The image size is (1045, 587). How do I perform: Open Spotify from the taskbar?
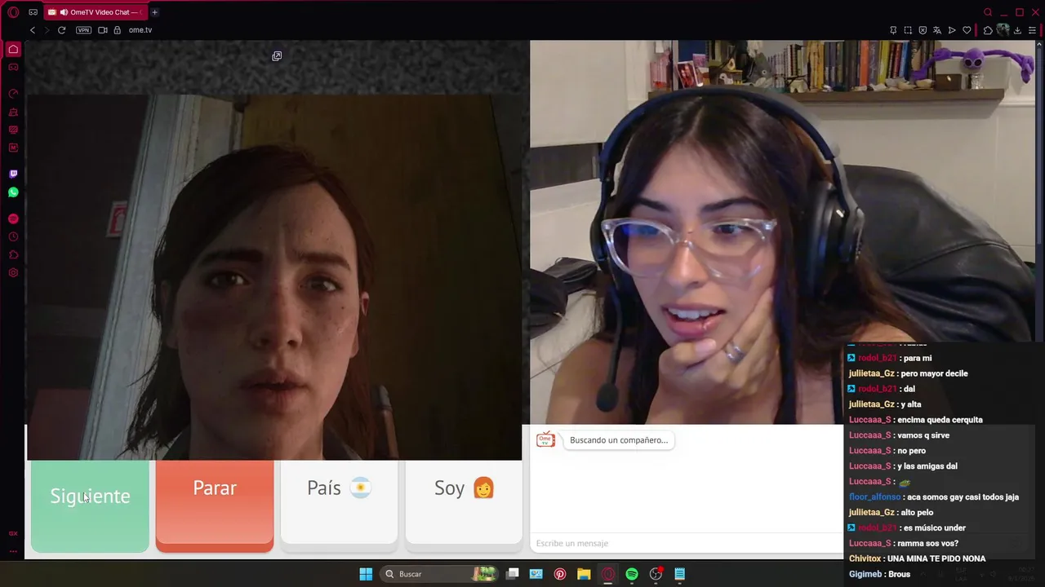tap(632, 574)
